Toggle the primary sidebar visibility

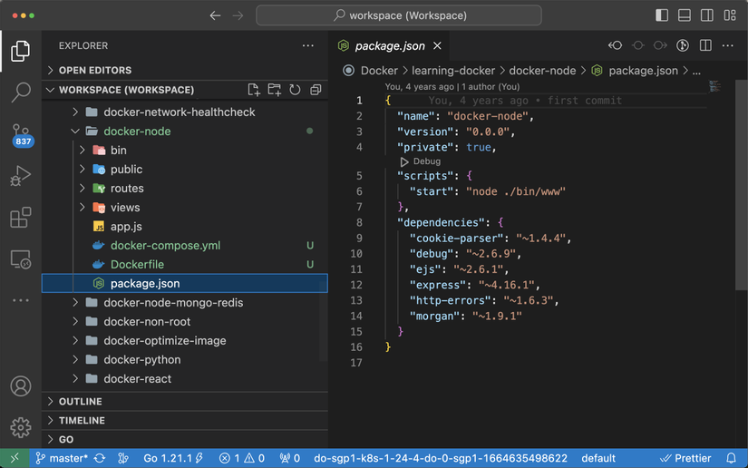click(x=662, y=15)
